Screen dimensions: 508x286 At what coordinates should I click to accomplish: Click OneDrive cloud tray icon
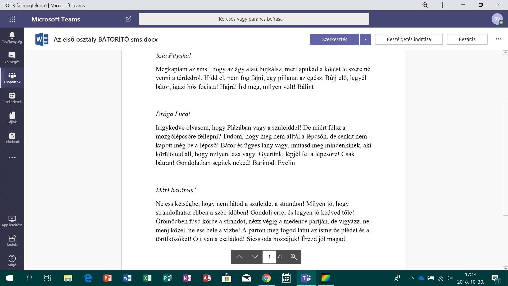click(x=421, y=278)
